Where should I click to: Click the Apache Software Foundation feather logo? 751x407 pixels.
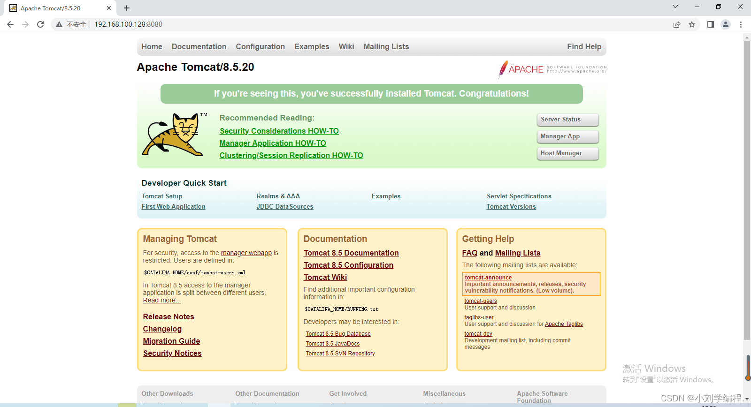point(552,69)
